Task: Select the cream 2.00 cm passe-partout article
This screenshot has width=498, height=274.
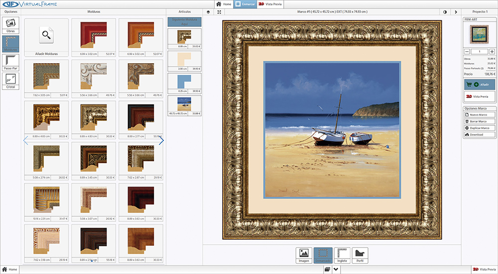Action: [185, 61]
